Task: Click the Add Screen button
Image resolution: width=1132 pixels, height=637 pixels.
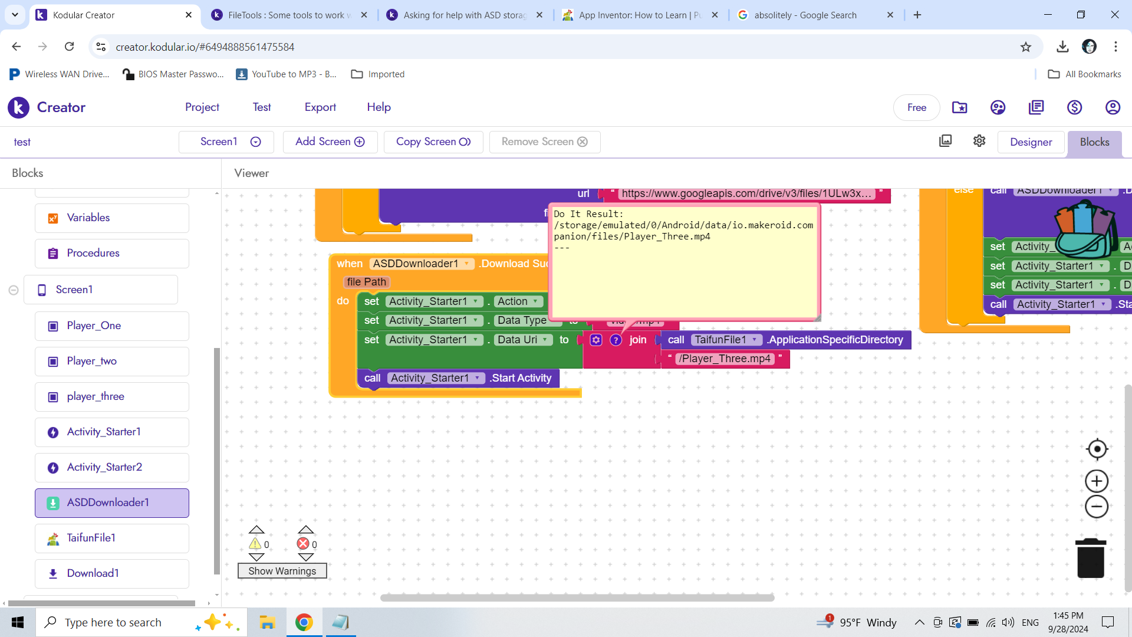Action: pos(330,142)
